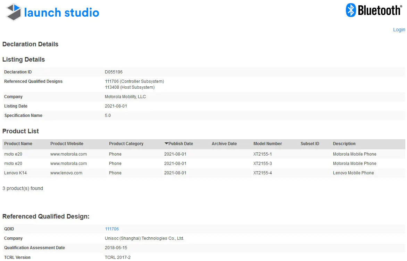Click www.lenovo.com website entry
The image size is (407, 261).
(x=66, y=173)
